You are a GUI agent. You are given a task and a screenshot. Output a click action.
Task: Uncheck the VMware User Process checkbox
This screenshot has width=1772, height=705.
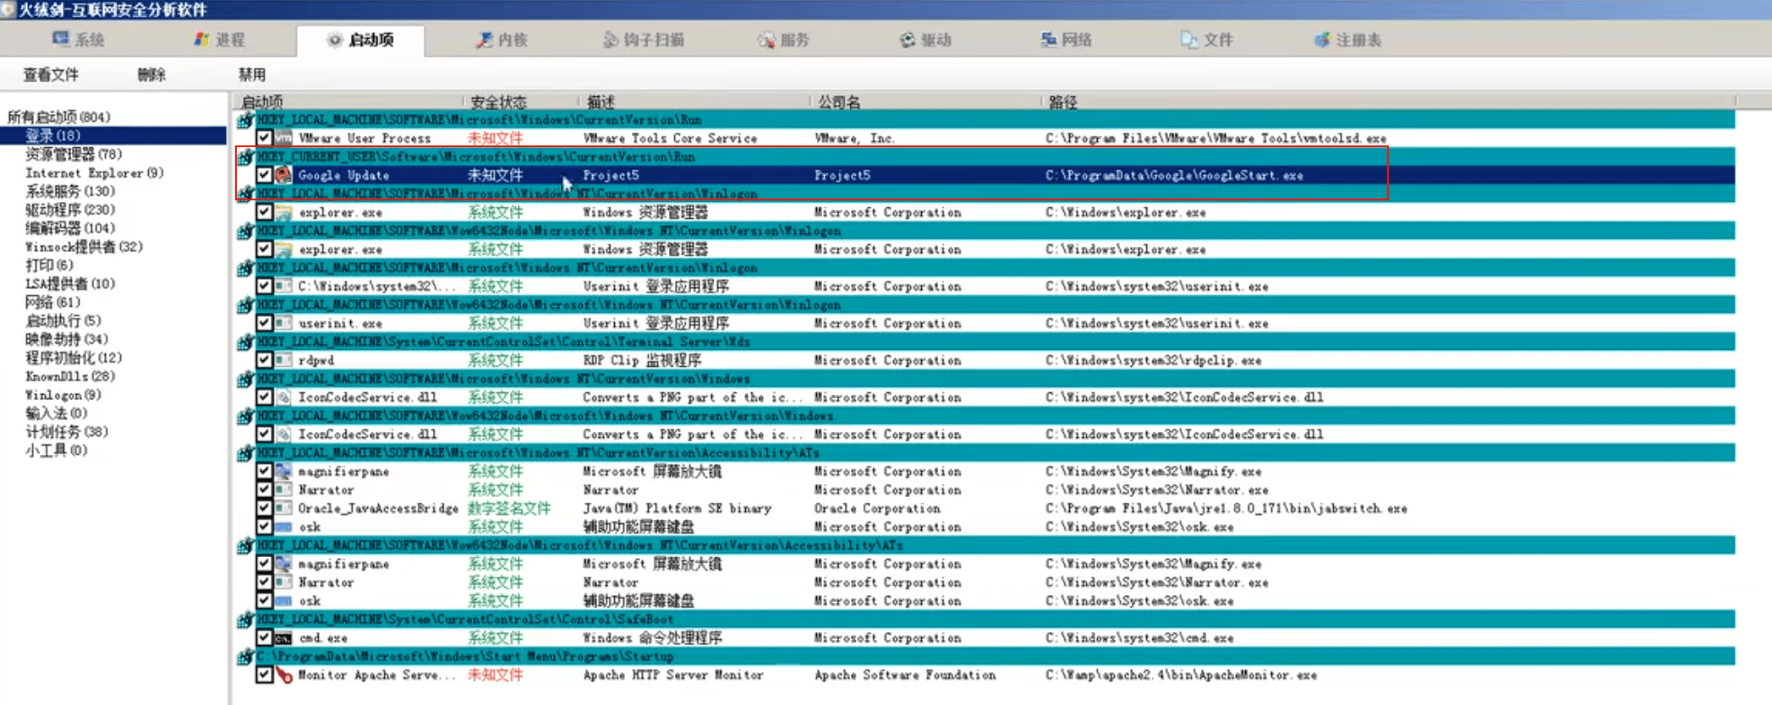click(x=265, y=138)
